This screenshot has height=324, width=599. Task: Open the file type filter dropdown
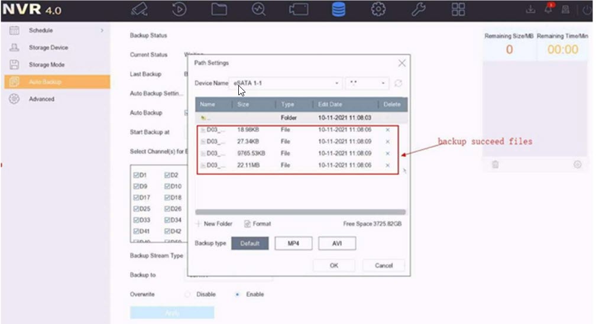(x=368, y=83)
